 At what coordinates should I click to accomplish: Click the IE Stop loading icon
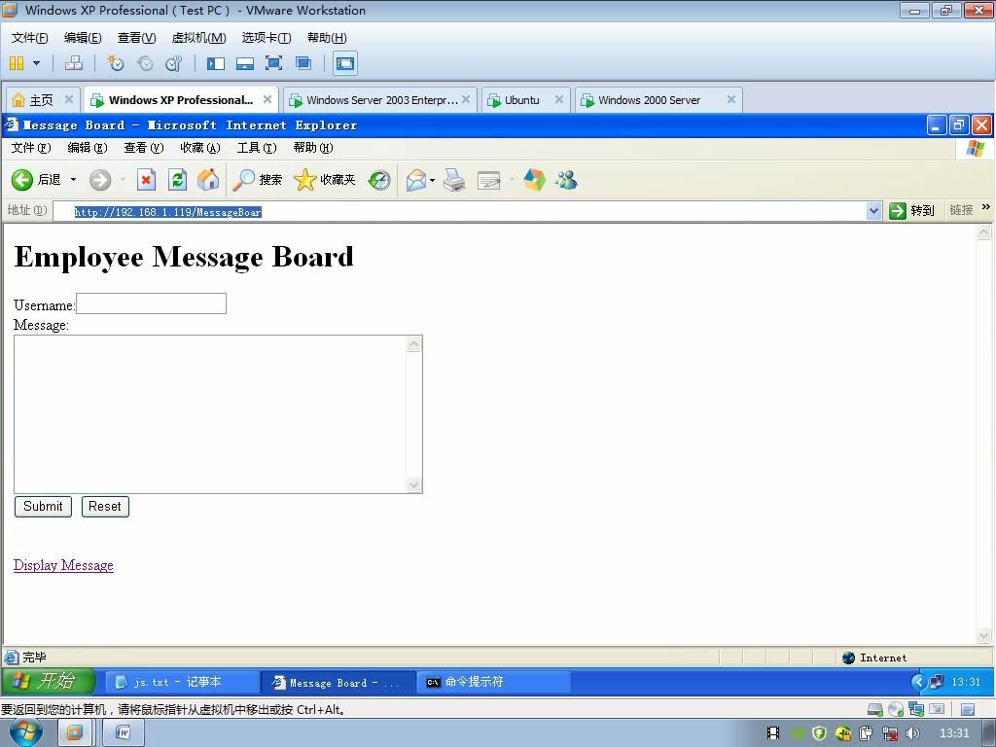tap(146, 180)
